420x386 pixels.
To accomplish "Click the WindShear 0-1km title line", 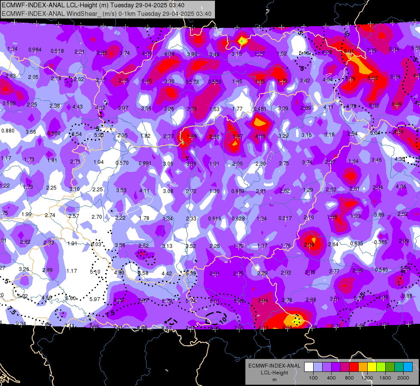I will [106, 14].
